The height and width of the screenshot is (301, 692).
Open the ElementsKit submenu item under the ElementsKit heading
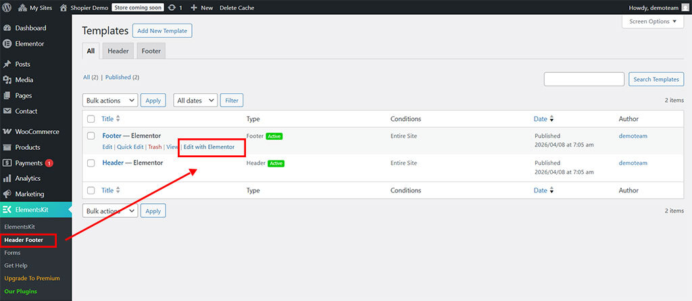pos(20,227)
